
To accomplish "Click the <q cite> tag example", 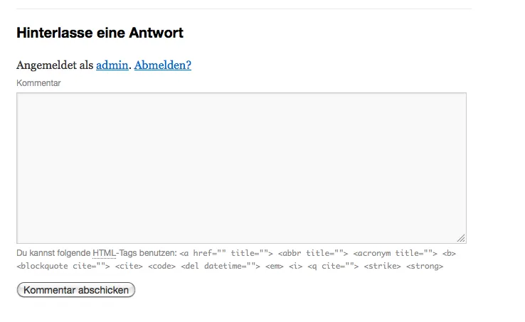I will point(333,266).
